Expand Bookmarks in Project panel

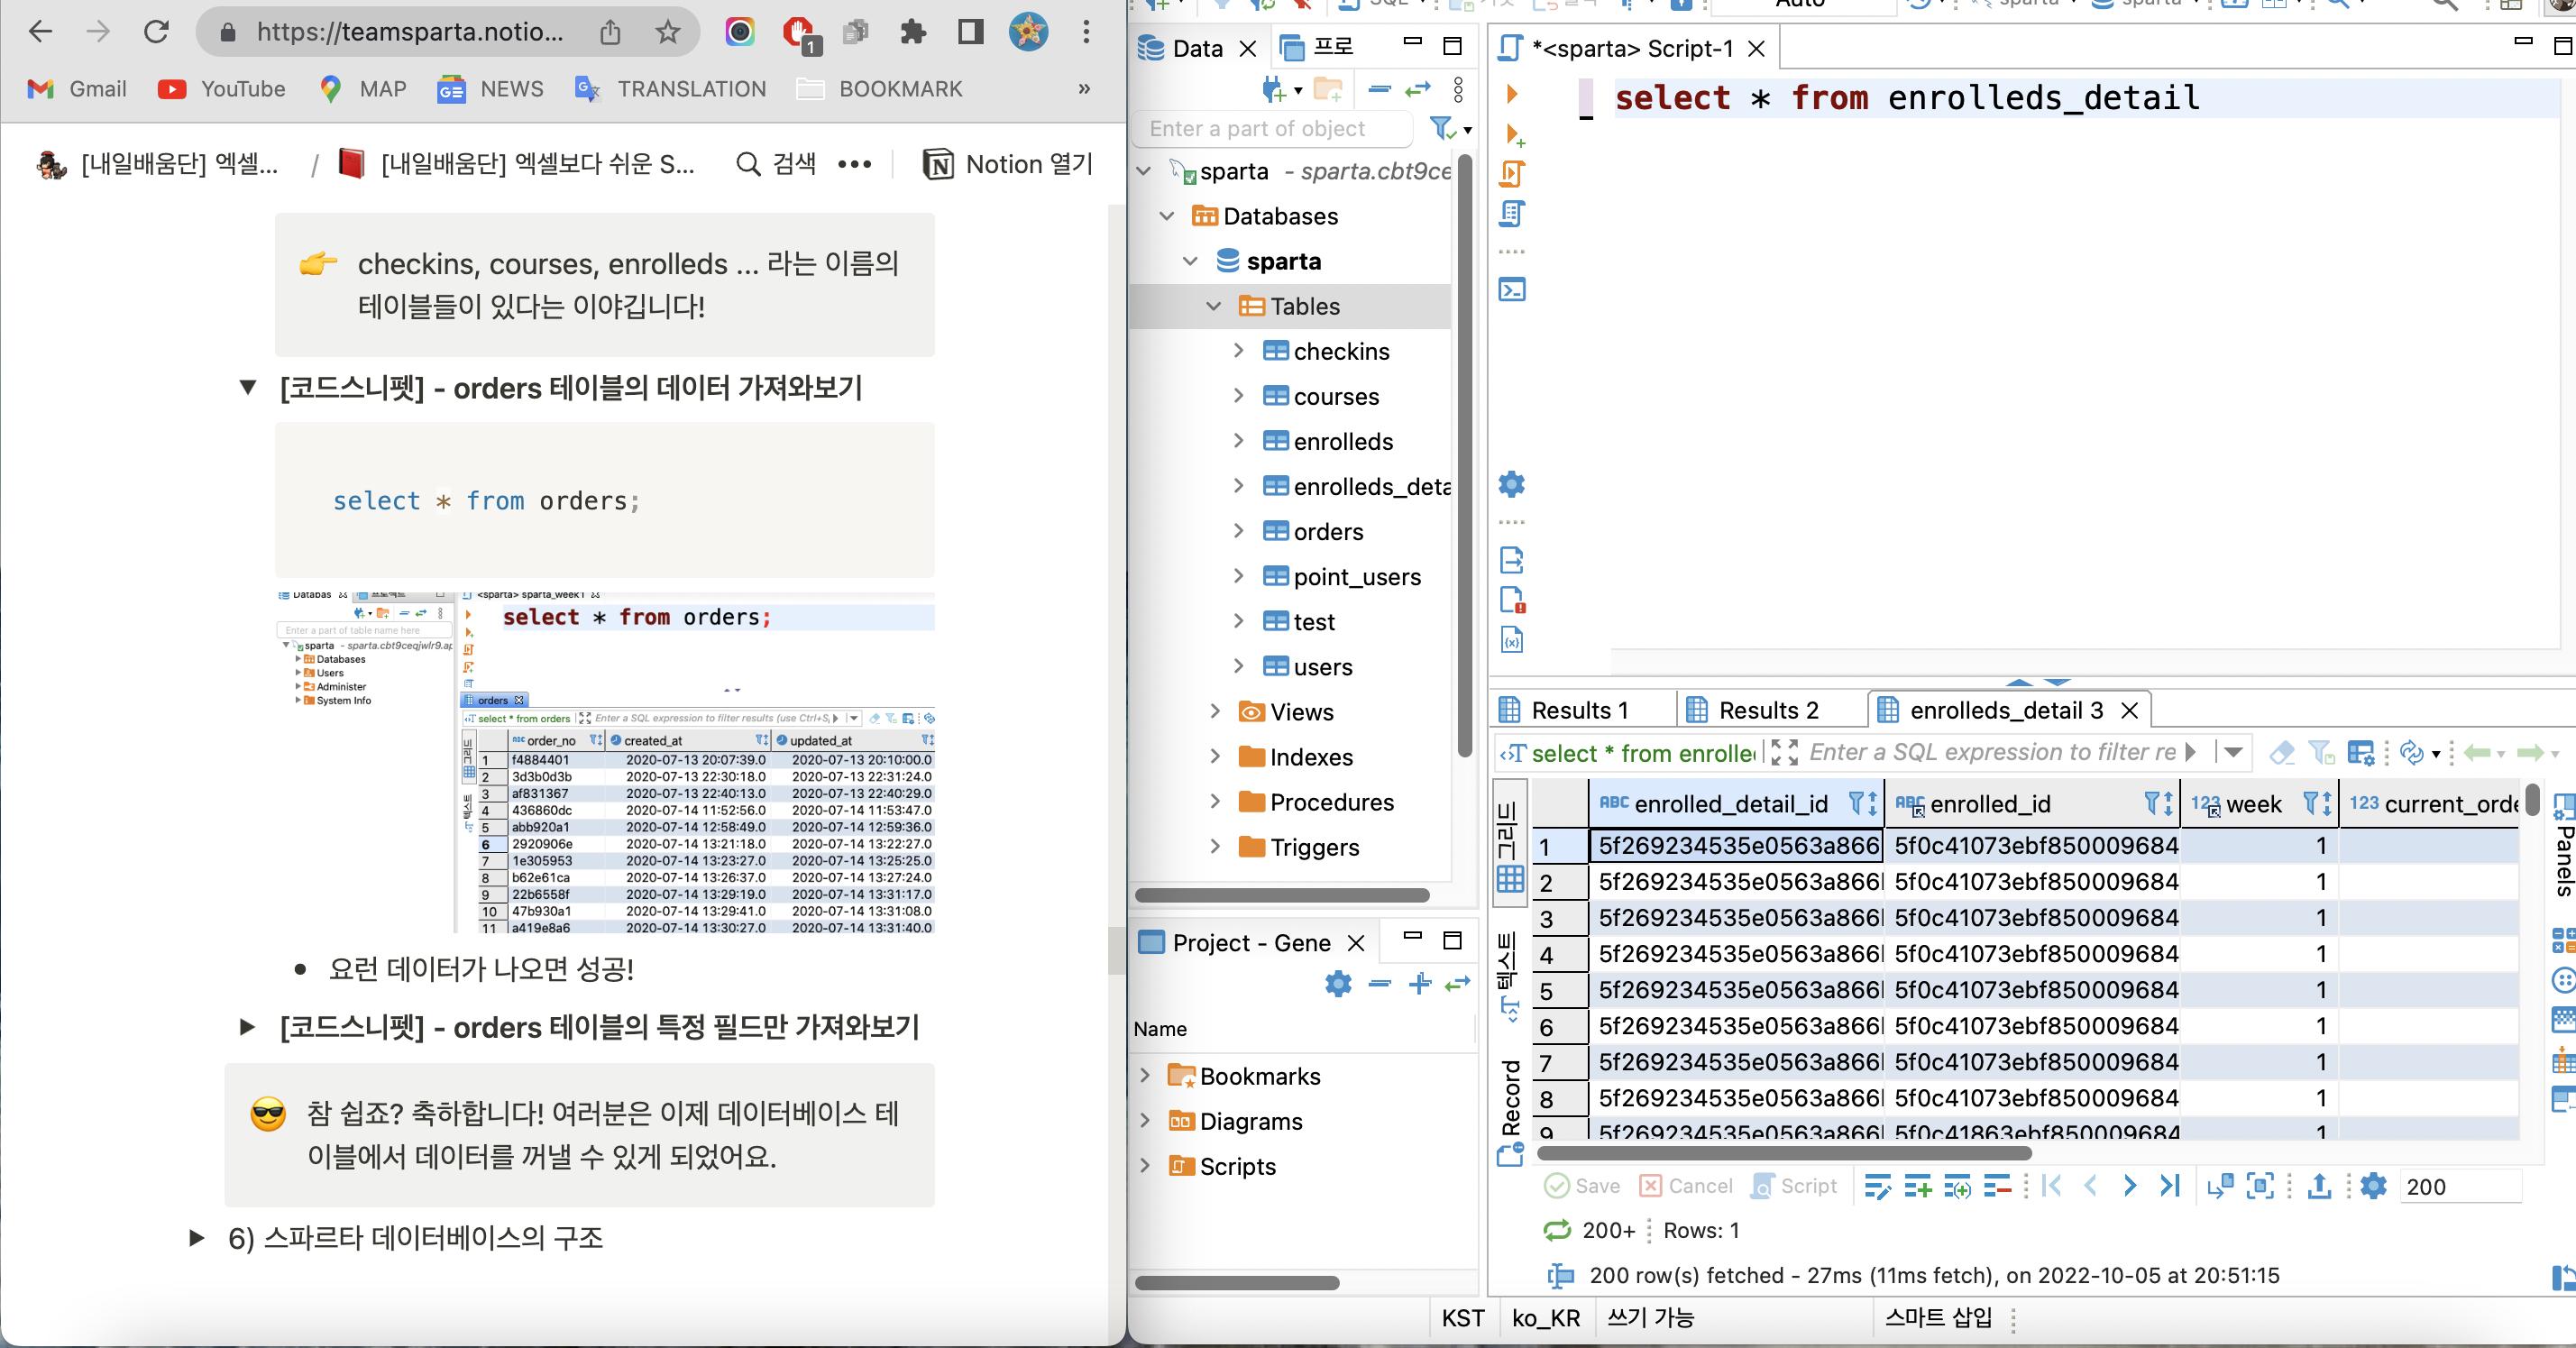point(1145,1075)
